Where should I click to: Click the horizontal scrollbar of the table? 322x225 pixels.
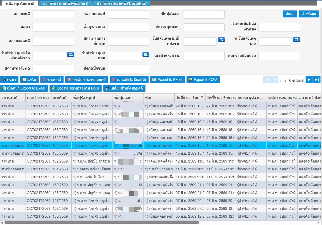102,222
